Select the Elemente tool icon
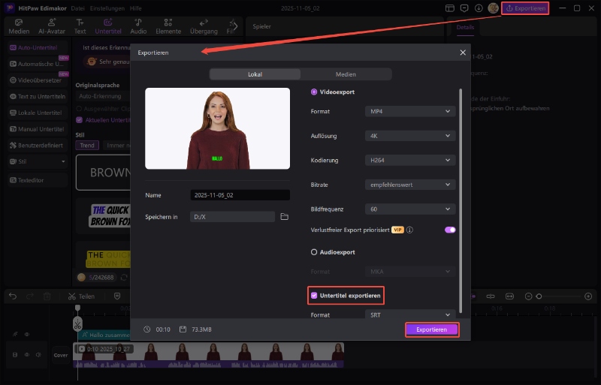The width and height of the screenshot is (601, 385). click(168, 27)
